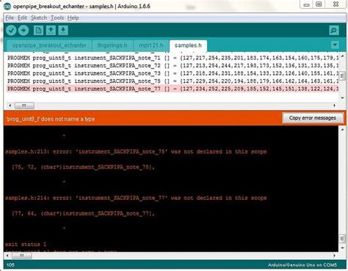348x271 pixels.
Task: Click console vertical scroll up arrow
Action: tap(342, 130)
